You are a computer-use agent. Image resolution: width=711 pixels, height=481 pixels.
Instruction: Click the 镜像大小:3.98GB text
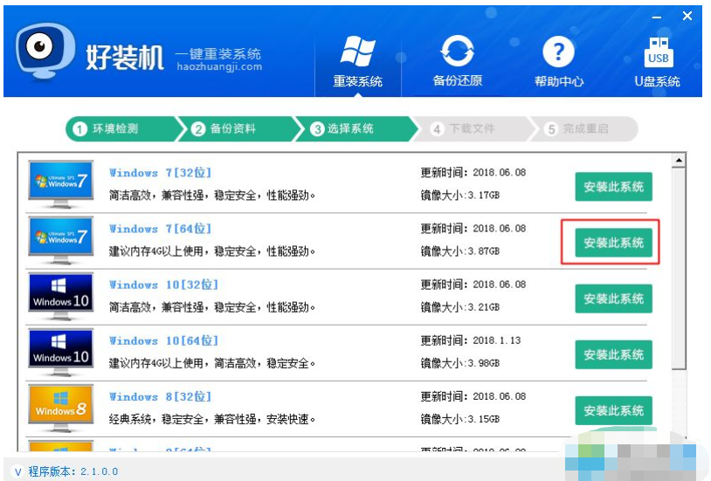click(459, 363)
